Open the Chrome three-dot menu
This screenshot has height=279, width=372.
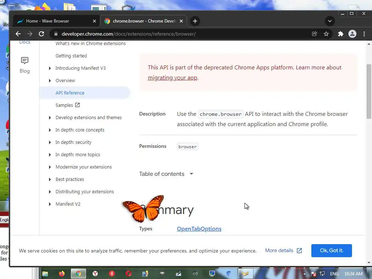[x=364, y=34]
